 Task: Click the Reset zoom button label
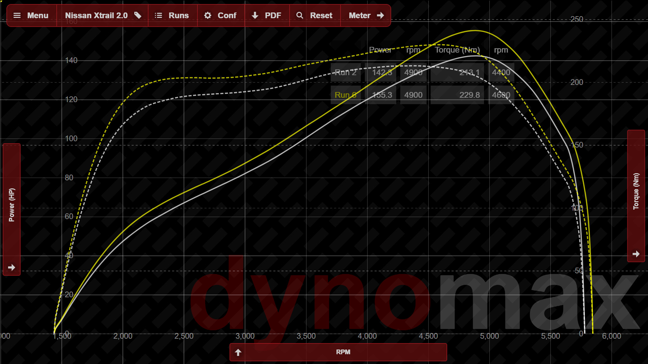click(x=321, y=16)
